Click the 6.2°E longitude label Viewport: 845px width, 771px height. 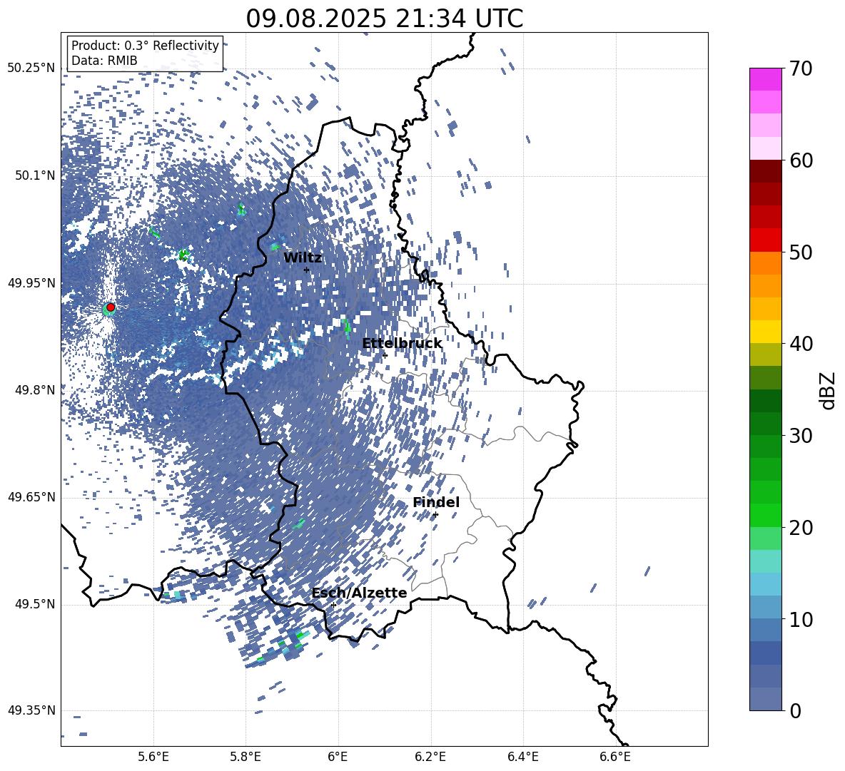tap(430, 757)
